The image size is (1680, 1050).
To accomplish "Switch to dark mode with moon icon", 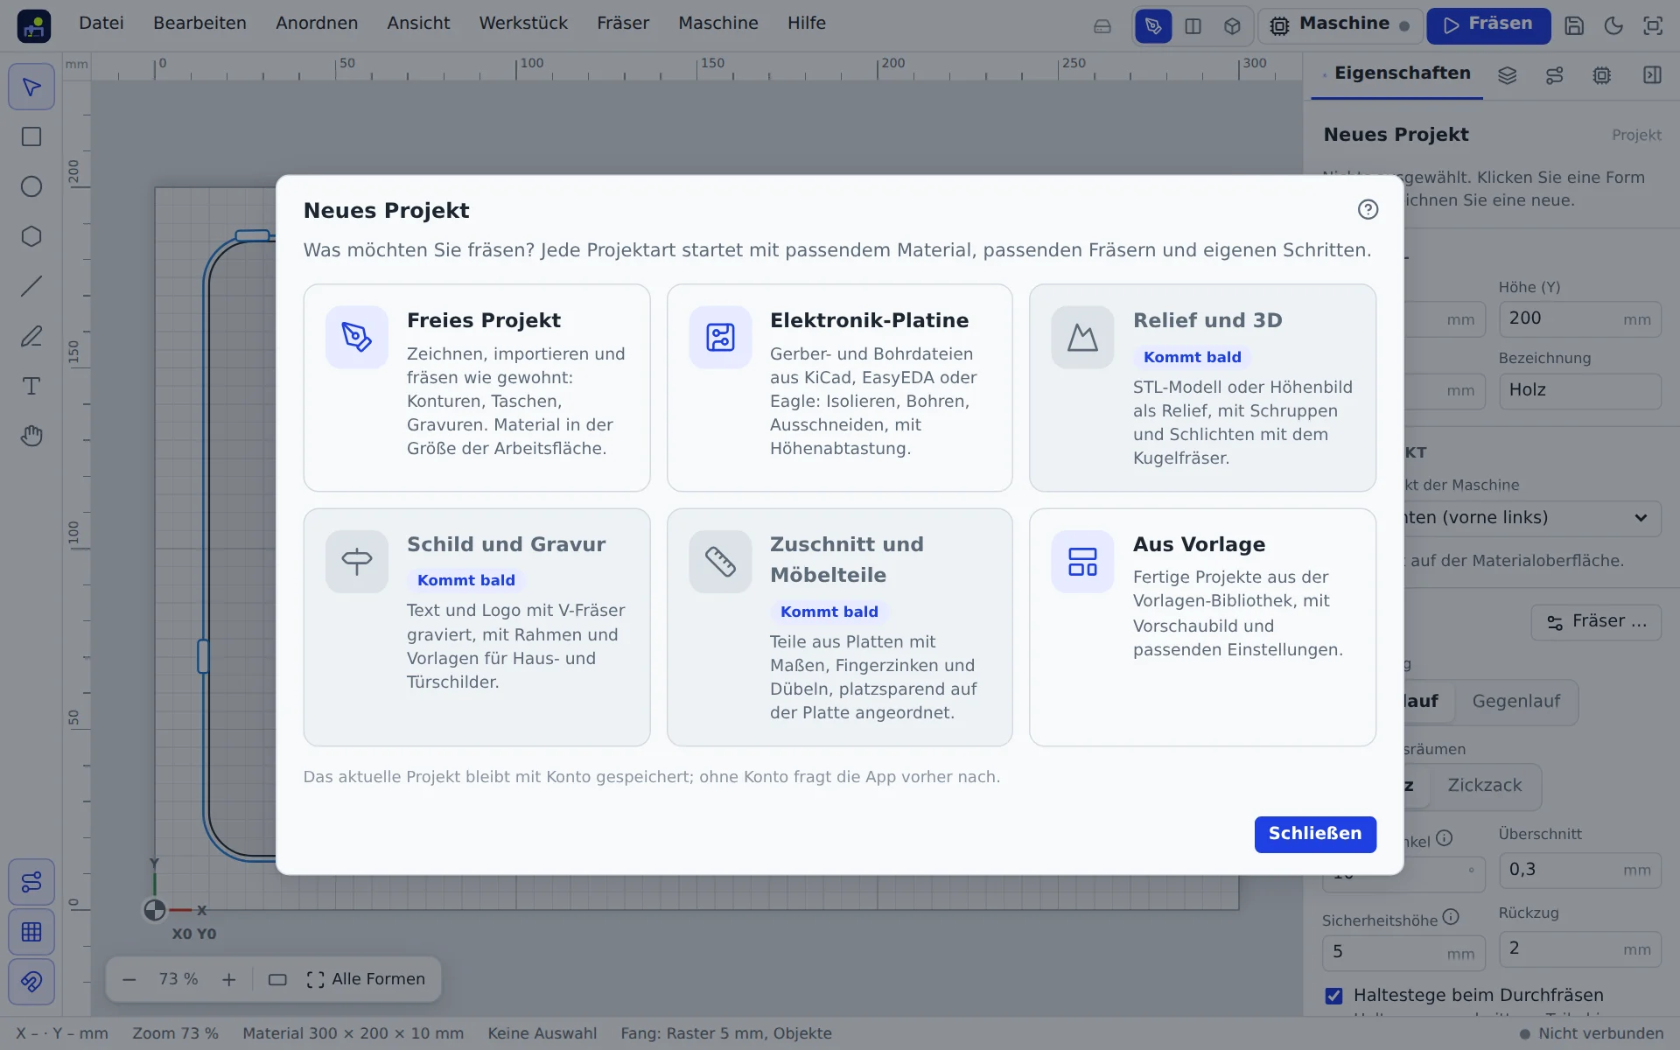I will pos(1613,25).
